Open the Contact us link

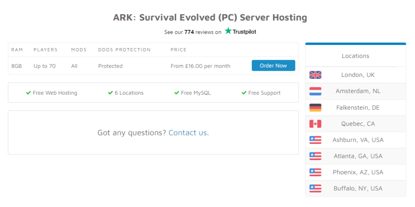coord(187,133)
